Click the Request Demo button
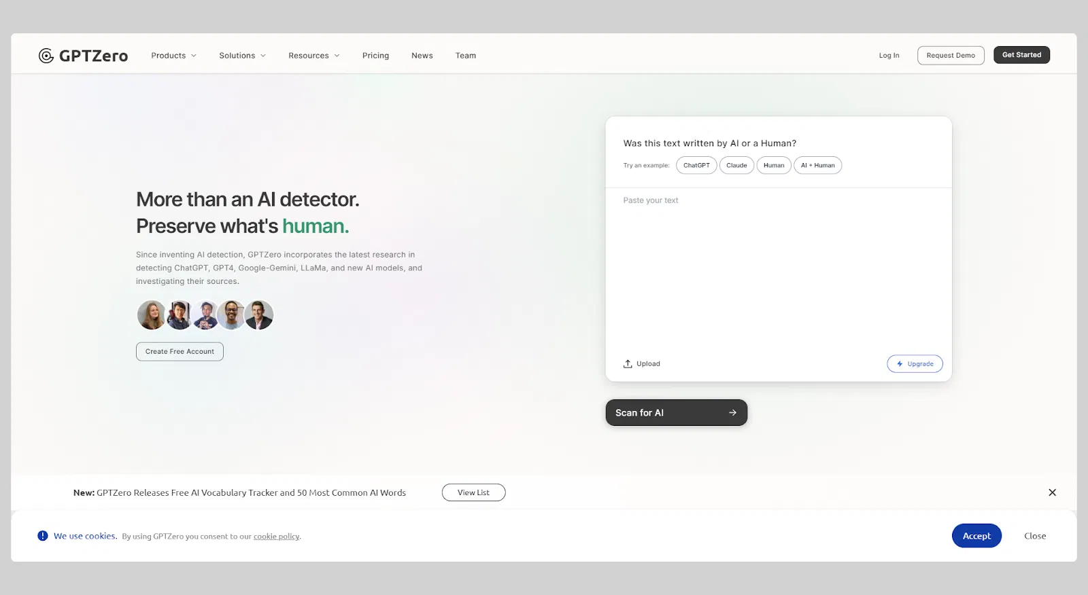The image size is (1088, 595). [951, 56]
